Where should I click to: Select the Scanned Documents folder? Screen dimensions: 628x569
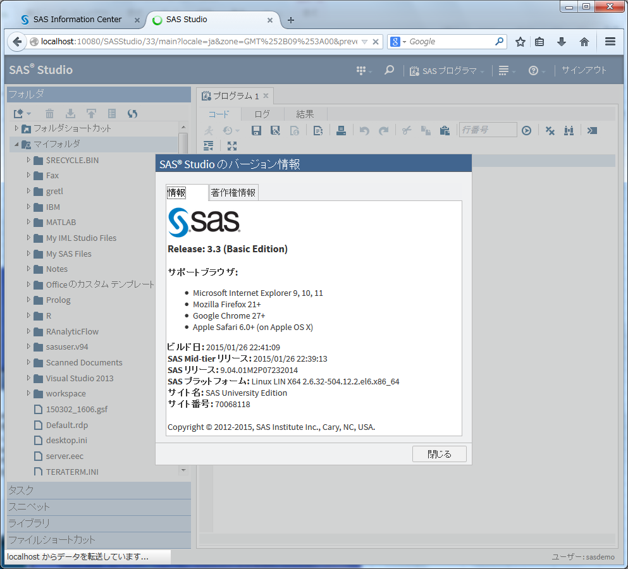click(84, 362)
